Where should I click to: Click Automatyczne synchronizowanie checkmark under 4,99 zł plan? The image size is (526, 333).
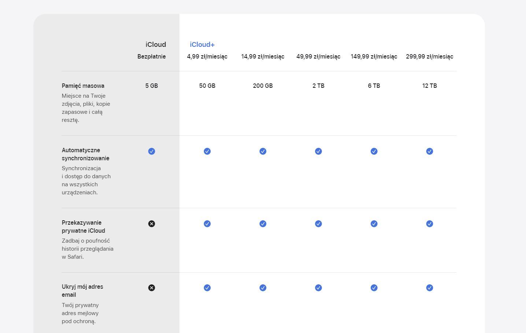207,151
